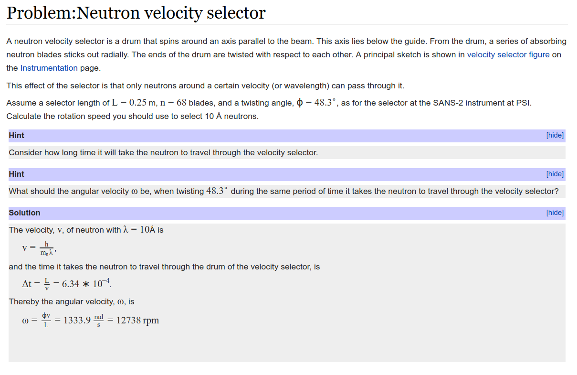Click the hint text 'Consider how long time'

163,153
